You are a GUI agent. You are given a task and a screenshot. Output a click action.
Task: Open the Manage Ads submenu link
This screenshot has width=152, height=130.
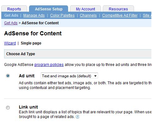pyautogui.click(x=34, y=15)
